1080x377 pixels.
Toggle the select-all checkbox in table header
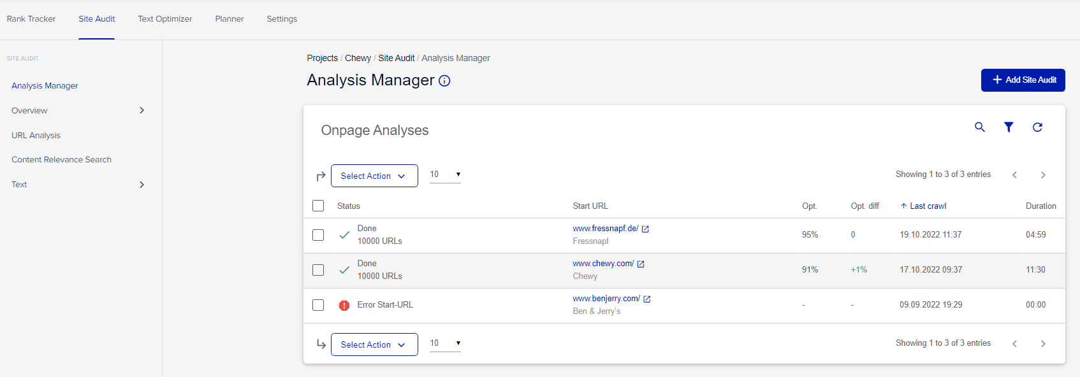[318, 206]
